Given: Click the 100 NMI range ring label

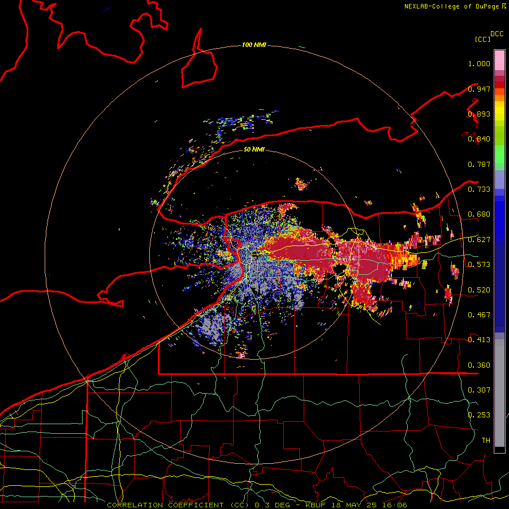Looking at the screenshot, I should point(254,45).
